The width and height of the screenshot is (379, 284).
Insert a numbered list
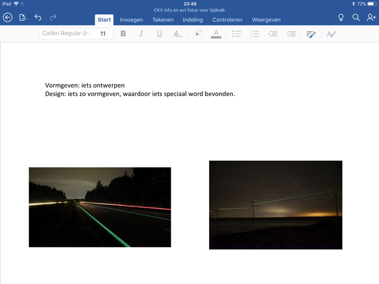coord(255,34)
